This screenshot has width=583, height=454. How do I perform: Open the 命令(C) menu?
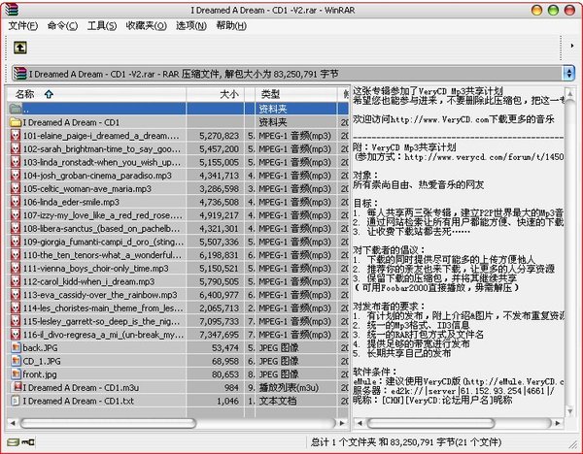pyautogui.click(x=62, y=25)
